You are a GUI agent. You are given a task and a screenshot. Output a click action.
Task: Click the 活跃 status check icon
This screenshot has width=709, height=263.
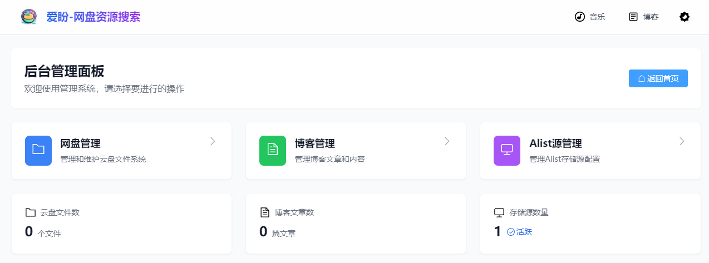click(x=511, y=232)
